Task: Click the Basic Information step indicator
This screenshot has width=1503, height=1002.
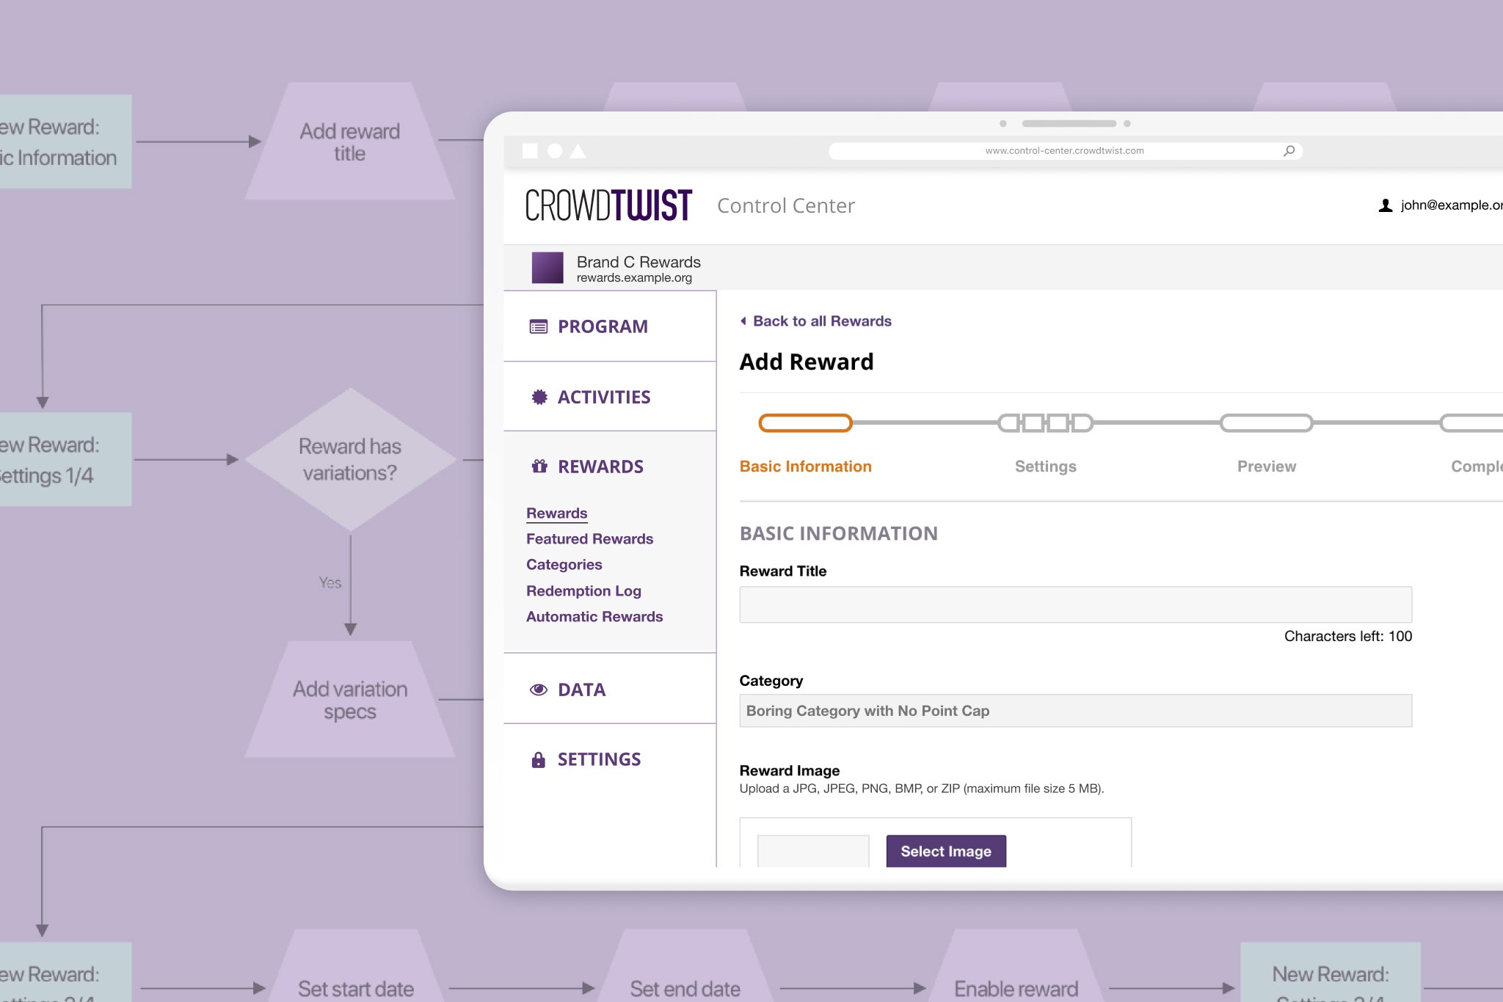Action: click(805, 423)
